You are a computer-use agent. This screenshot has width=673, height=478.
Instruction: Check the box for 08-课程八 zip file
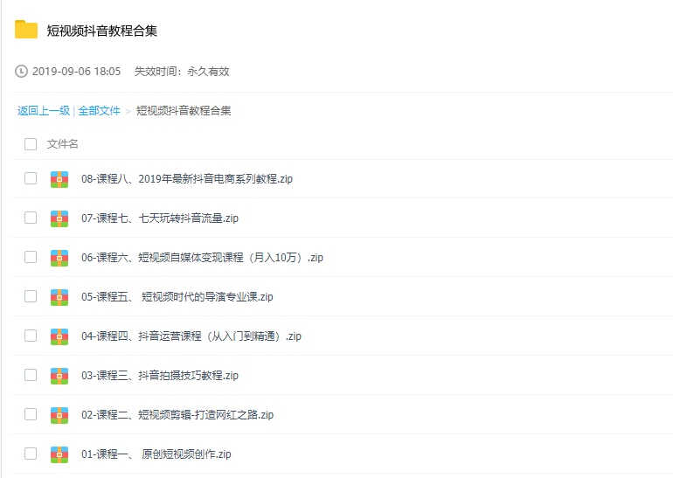coord(31,178)
